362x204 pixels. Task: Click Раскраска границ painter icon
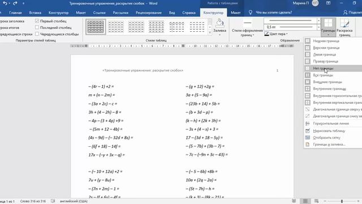[344, 23]
